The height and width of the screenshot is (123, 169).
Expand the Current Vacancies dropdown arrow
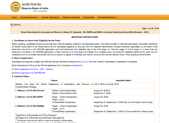tap(37, 17)
